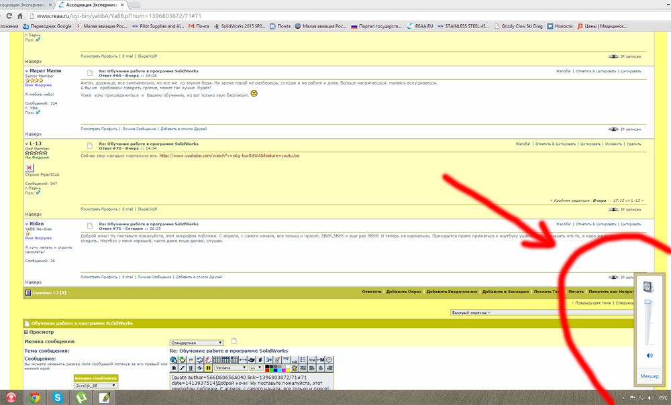Open the font size dropdown
Screen dimensions: 671x405
pos(256,368)
